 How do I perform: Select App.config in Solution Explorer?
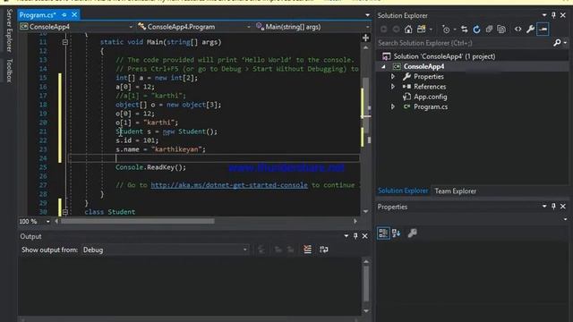(x=430, y=97)
